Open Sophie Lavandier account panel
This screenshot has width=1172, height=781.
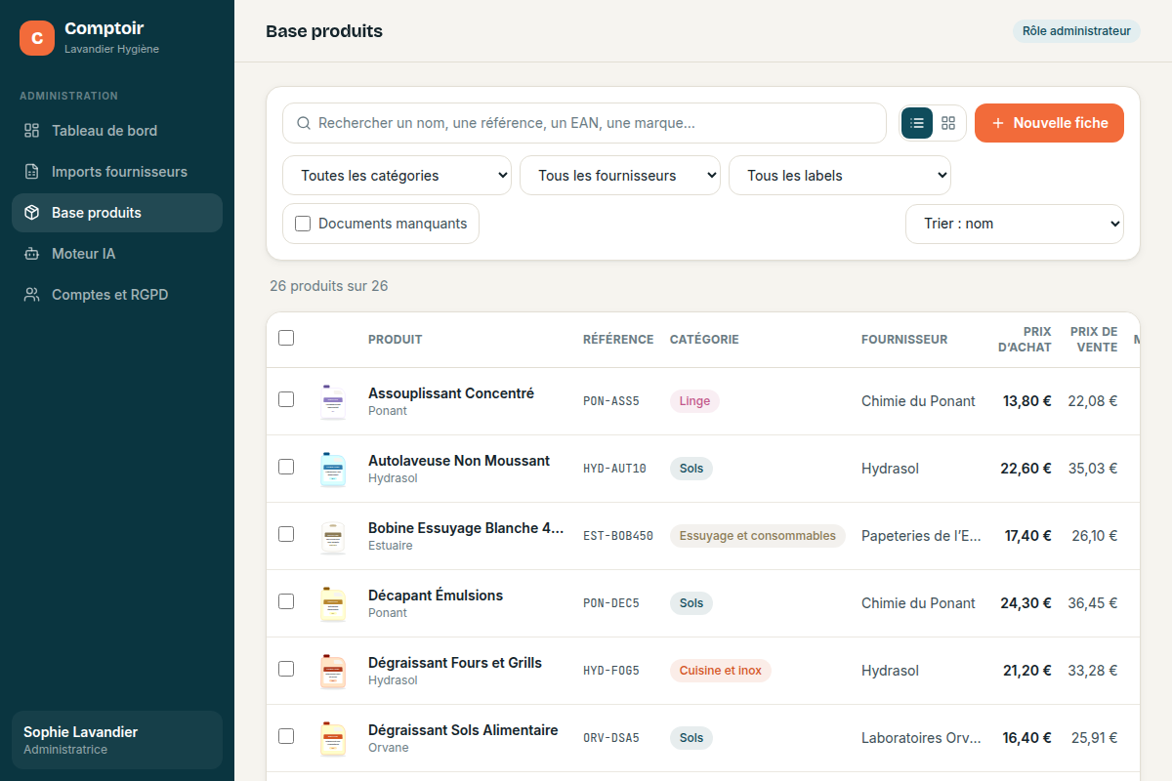pyautogui.click(x=117, y=740)
